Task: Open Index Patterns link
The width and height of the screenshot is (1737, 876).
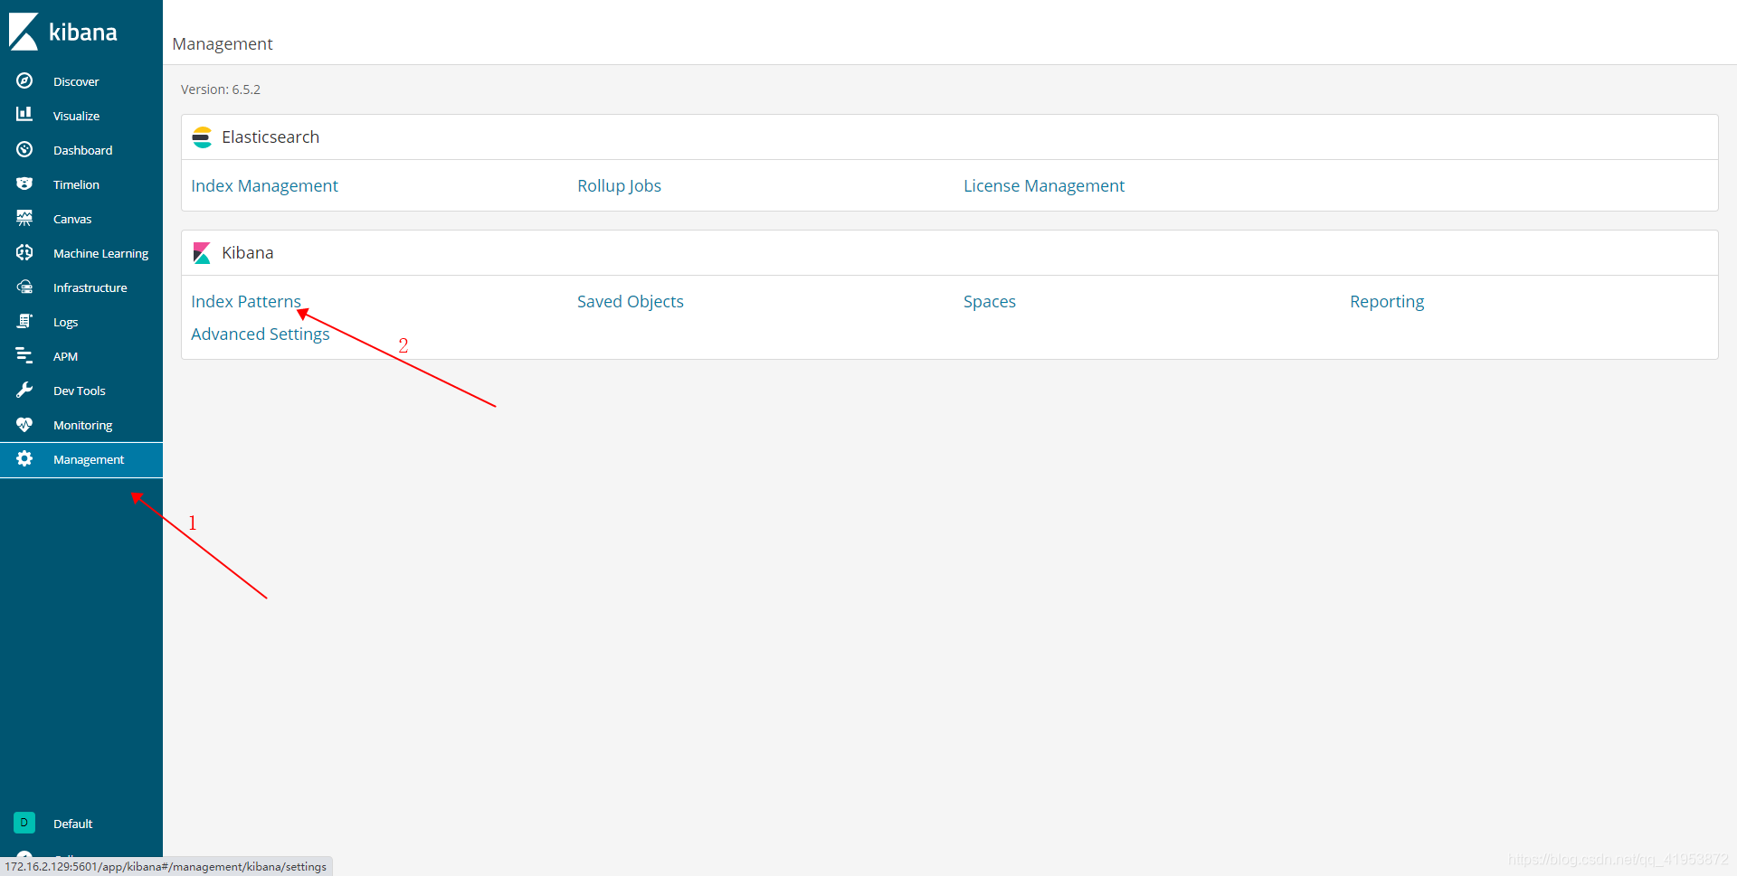Action: coord(246,301)
